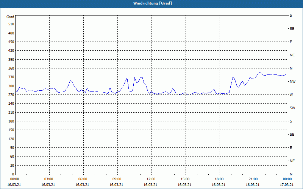Select the 16.03.21 date under 12:00
Viewport: 303px width, 189px height.
[x=150, y=185]
